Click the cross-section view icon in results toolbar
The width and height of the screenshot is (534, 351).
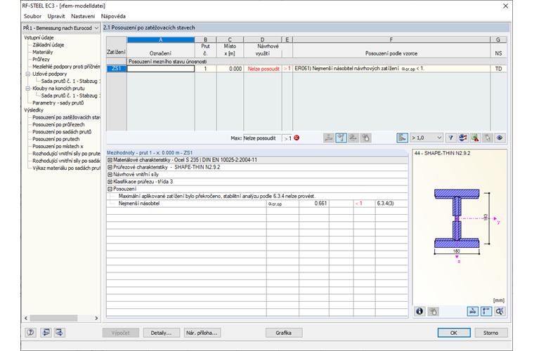click(329, 138)
